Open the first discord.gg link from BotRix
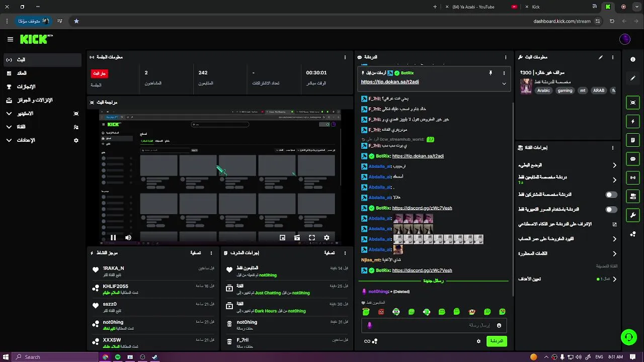 point(422,208)
